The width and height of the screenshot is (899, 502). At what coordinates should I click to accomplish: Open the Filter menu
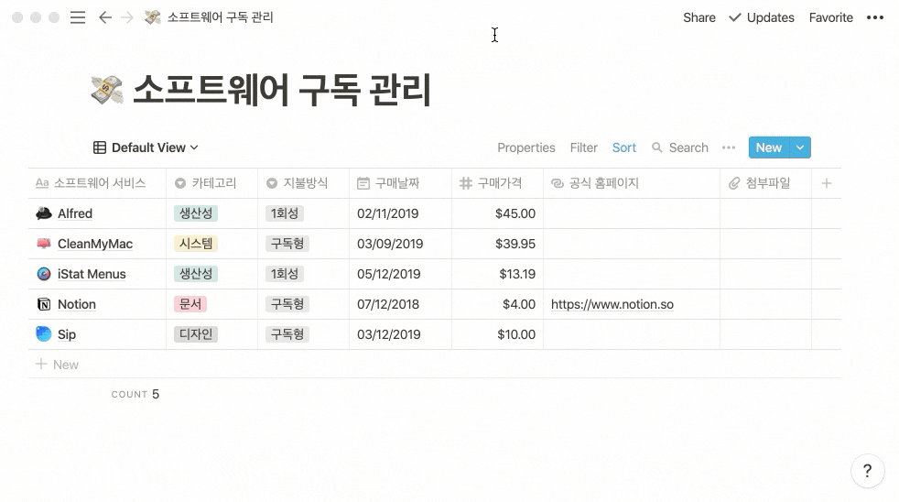[584, 147]
